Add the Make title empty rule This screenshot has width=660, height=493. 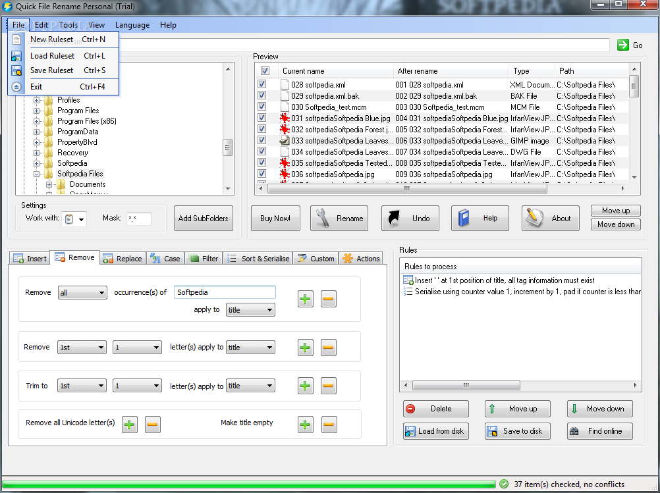(x=305, y=425)
